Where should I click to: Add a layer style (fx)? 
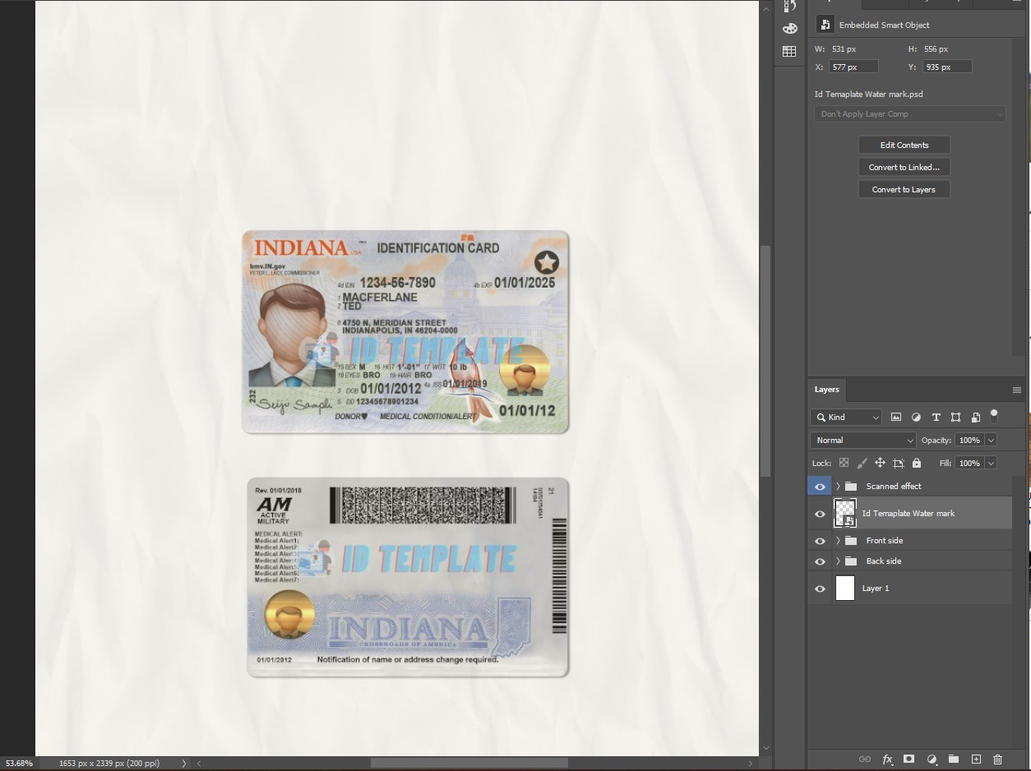coord(887,759)
